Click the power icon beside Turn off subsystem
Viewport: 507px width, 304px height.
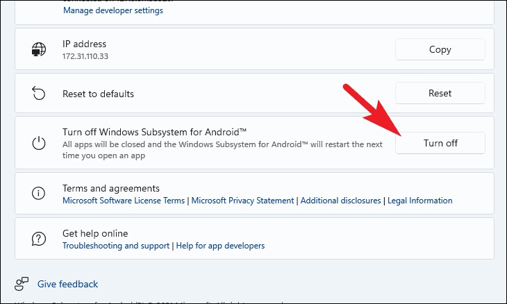point(39,143)
